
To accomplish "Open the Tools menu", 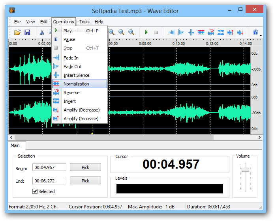I will (x=84, y=22).
